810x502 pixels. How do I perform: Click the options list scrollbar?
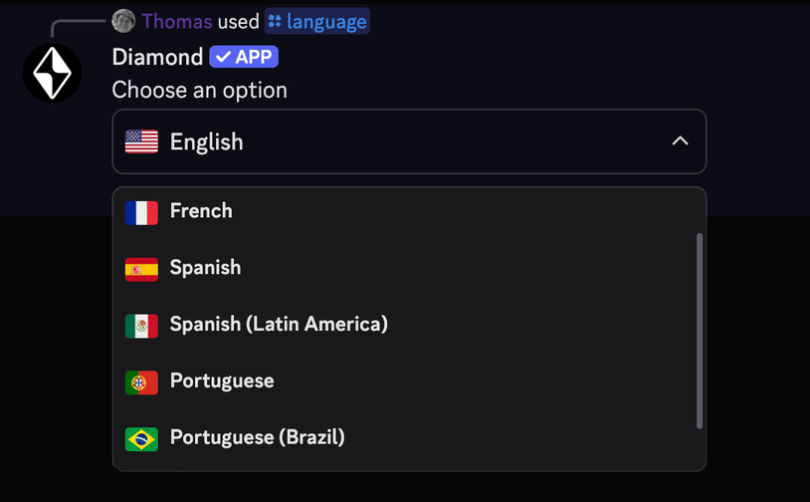(700, 331)
